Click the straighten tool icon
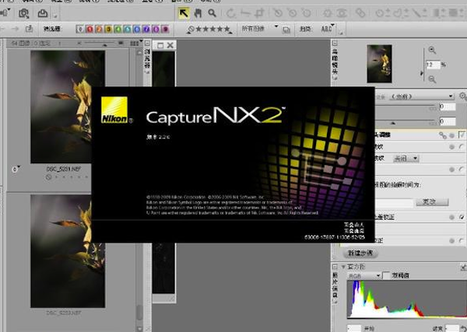This screenshot has width=467, height=332. 245,13
